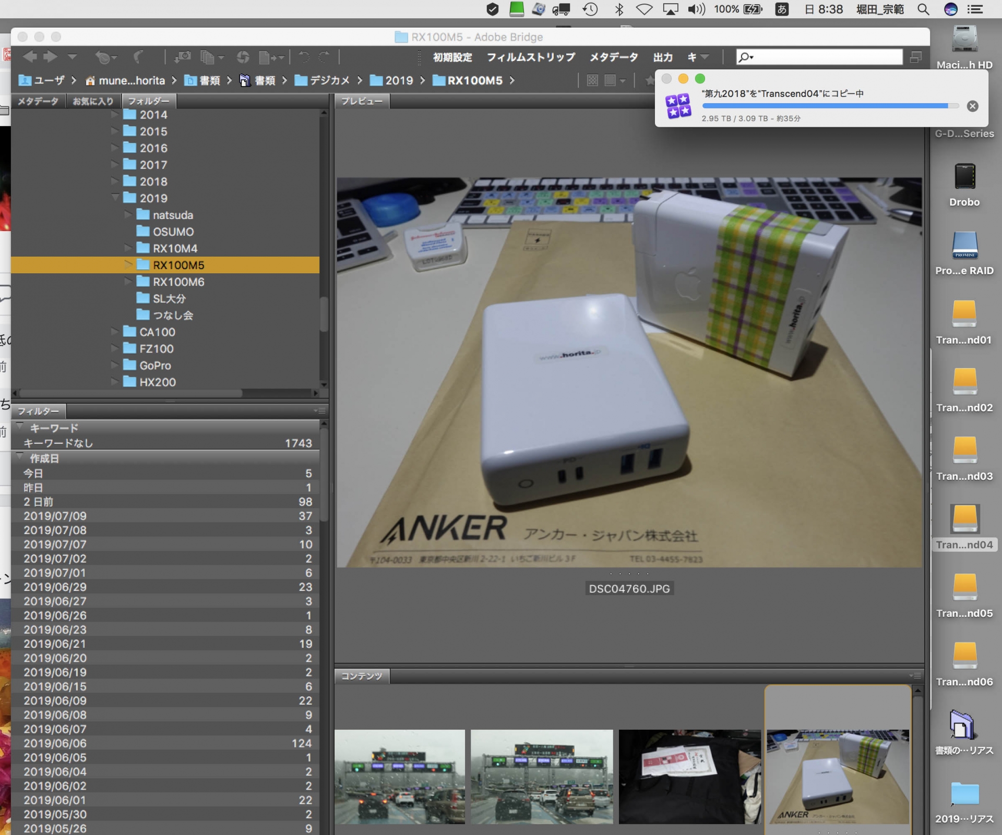Click mune...horita in the path bar
The height and width of the screenshot is (835, 1002).
point(125,80)
